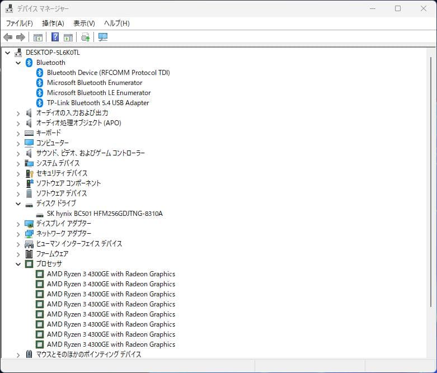Image resolution: width=437 pixels, height=373 pixels.
Task: Collapse the DESKTOP-5L6K0TL root node
Action: [x=7, y=53]
